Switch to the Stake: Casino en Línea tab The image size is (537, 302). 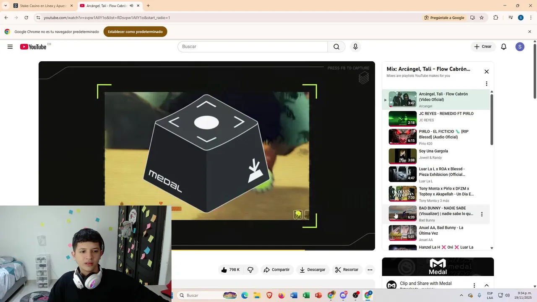(x=43, y=6)
